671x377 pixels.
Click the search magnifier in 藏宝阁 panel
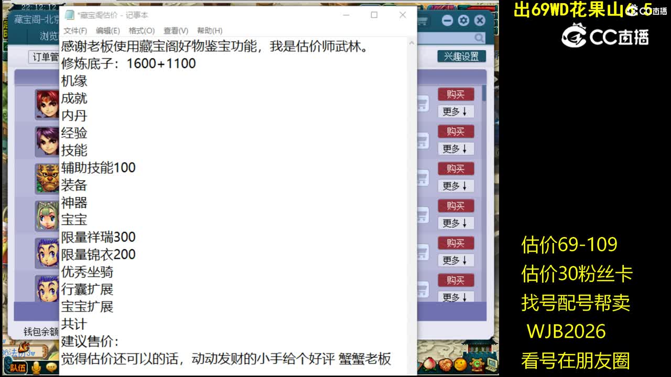pyautogui.click(x=479, y=38)
